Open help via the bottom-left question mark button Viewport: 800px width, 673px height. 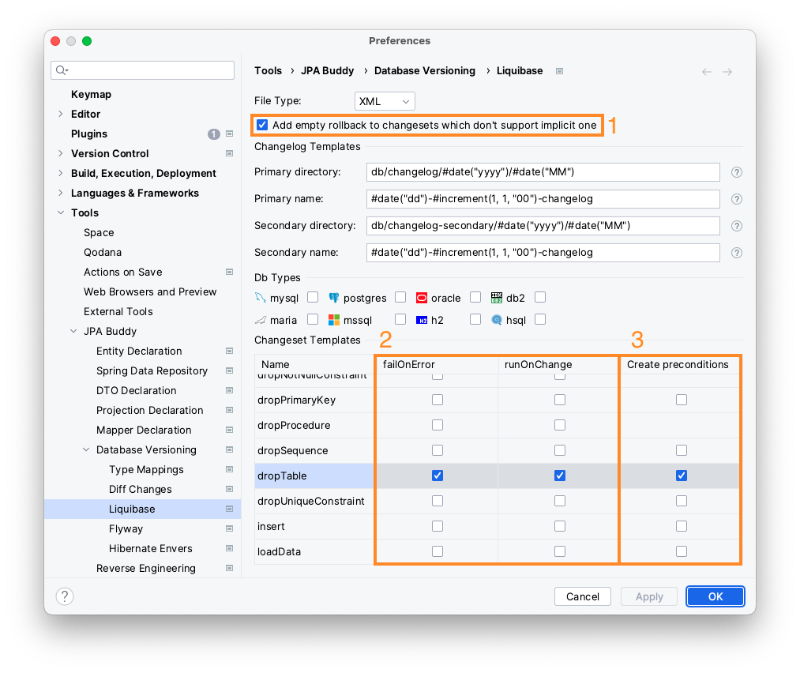tap(65, 596)
